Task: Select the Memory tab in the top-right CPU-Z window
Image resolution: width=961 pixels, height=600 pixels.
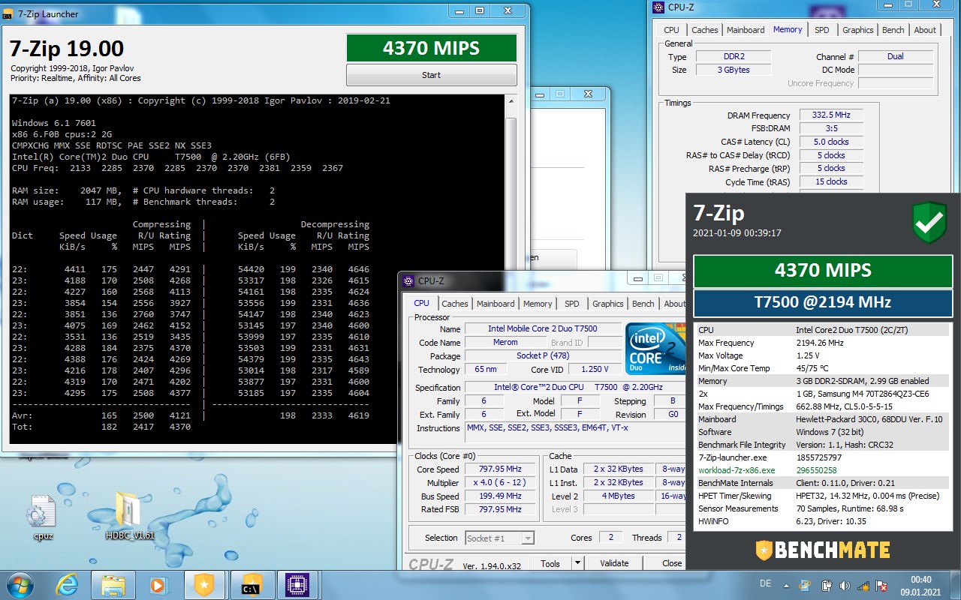Action: [788, 29]
